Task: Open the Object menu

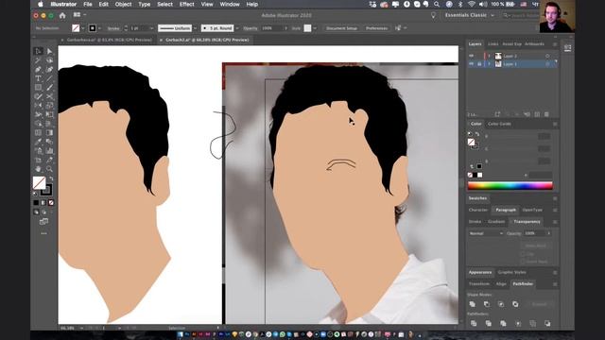Action: [x=123, y=4]
